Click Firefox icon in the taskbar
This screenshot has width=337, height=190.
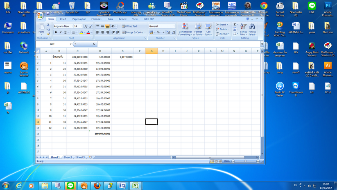(96, 185)
